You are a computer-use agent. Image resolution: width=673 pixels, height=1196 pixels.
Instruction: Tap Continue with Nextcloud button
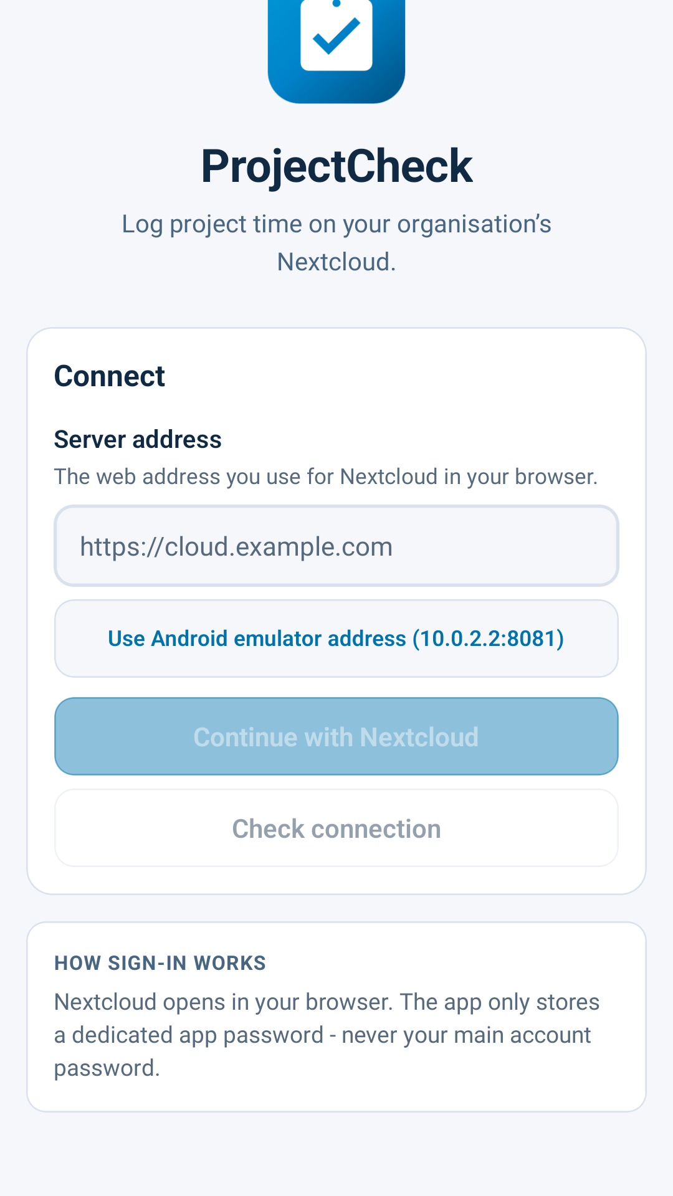336,736
